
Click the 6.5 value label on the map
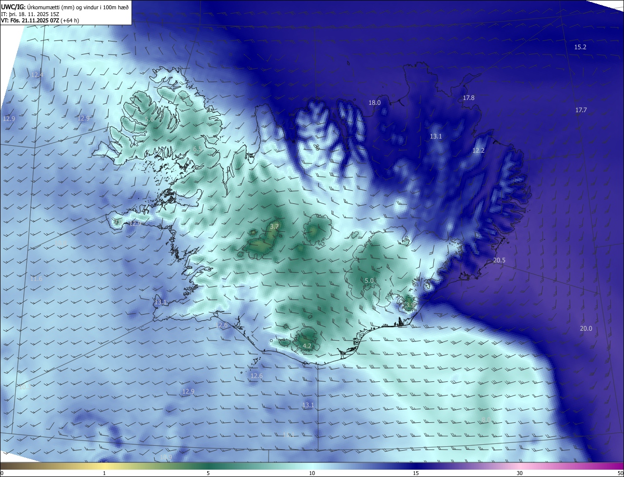[x=197, y=149]
